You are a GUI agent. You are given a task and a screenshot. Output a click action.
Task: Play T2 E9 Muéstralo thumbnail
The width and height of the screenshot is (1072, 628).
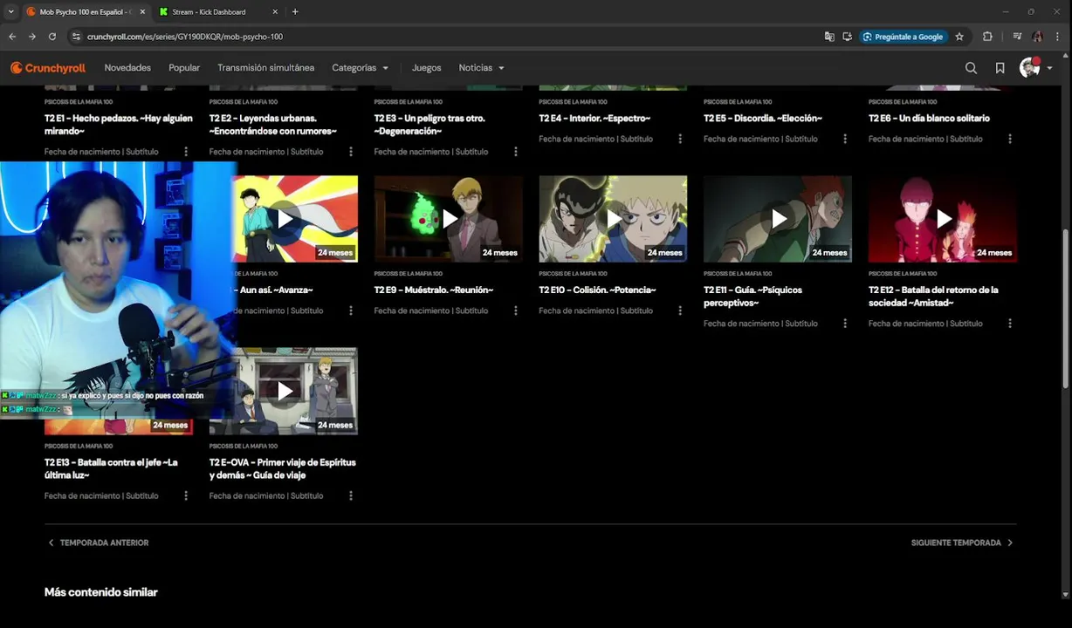[x=449, y=219]
